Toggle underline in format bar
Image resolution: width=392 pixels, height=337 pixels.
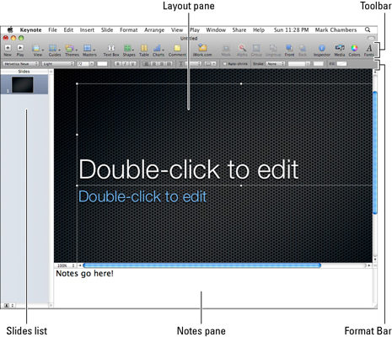click(x=133, y=64)
